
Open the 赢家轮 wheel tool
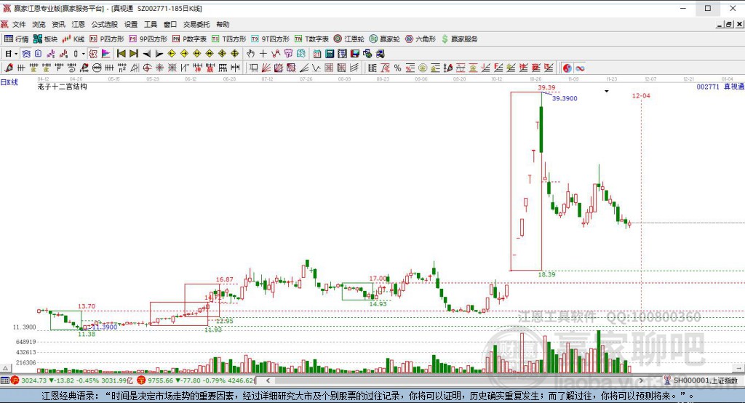point(384,39)
